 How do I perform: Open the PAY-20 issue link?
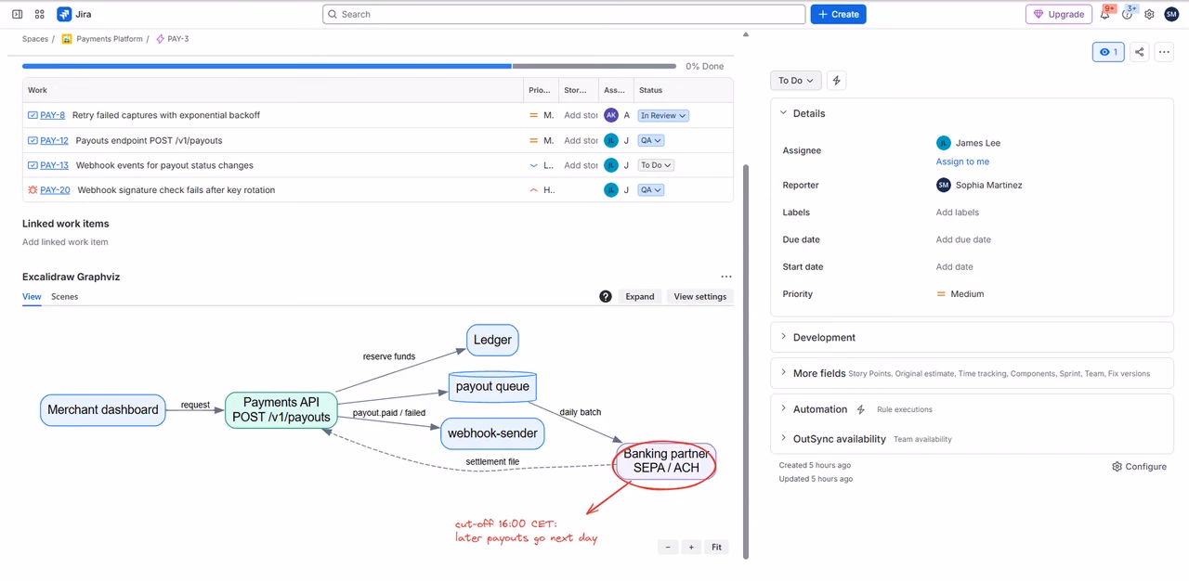click(55, 189)
